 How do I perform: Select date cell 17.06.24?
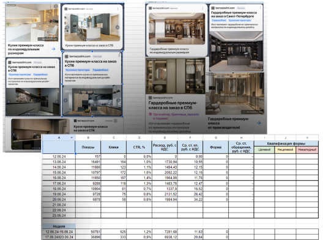(x=59, y=183)
